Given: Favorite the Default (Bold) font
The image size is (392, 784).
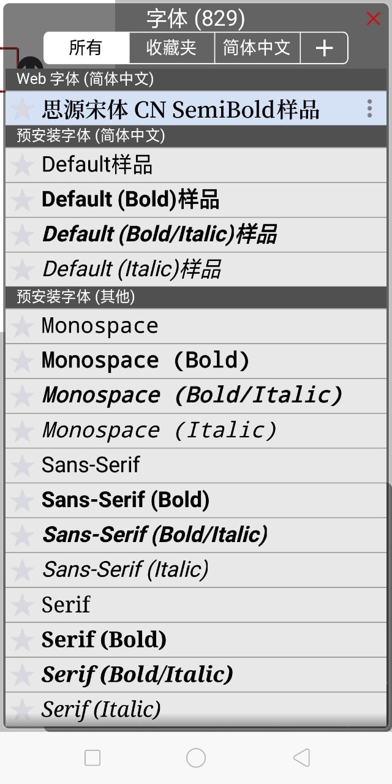Looking at the screenshot, I should point(22,200).
